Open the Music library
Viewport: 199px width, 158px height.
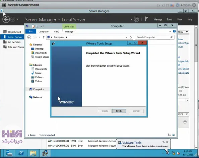pyautogui.click(x=37, y=73)
